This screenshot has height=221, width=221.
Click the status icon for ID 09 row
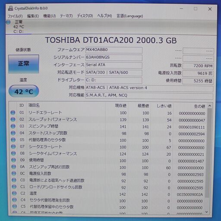(14, 160)
